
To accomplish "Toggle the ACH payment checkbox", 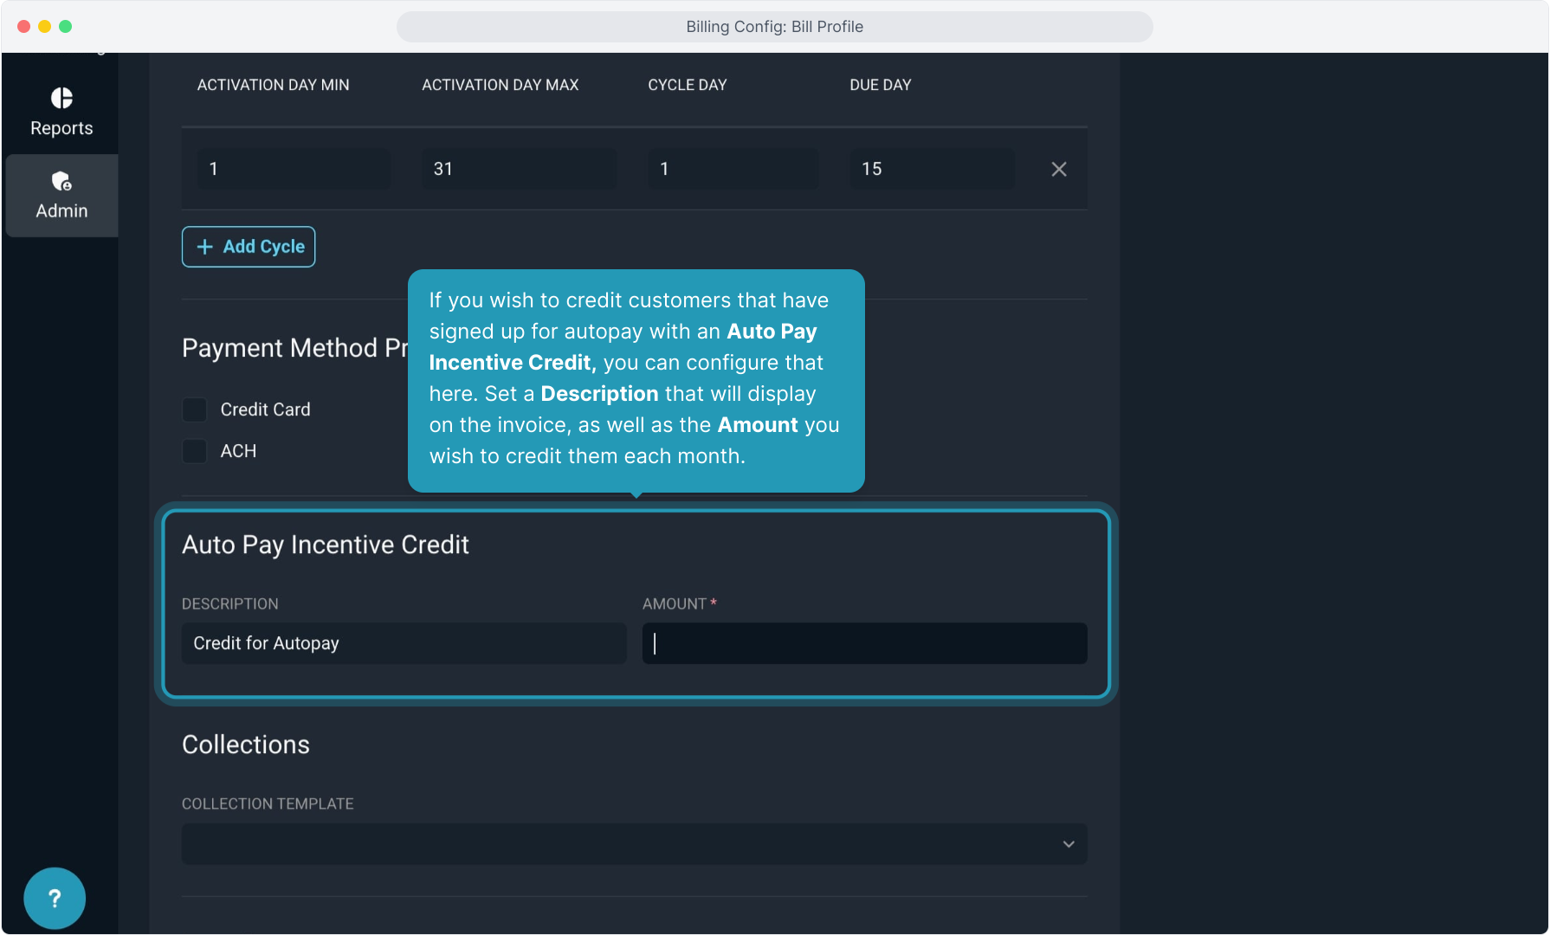I will point(195,451).
